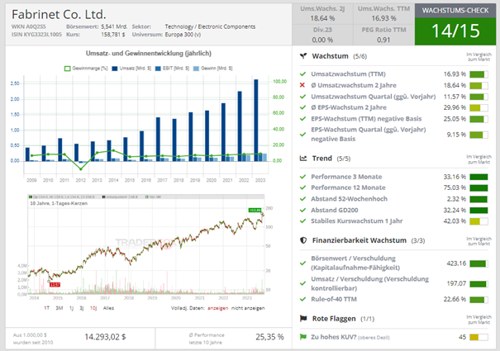Click the Börsenwert 5,541 Mrd. value
The image size is (500, 351).
pyautogui.click(x=114, y=26)
